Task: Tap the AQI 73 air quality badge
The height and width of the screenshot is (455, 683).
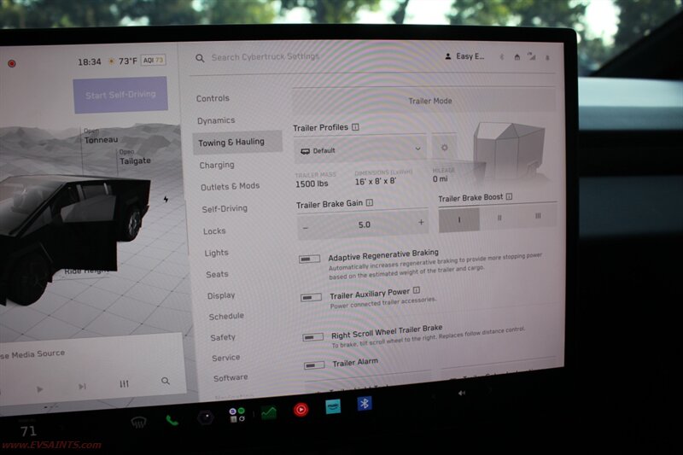Action: 154,60
